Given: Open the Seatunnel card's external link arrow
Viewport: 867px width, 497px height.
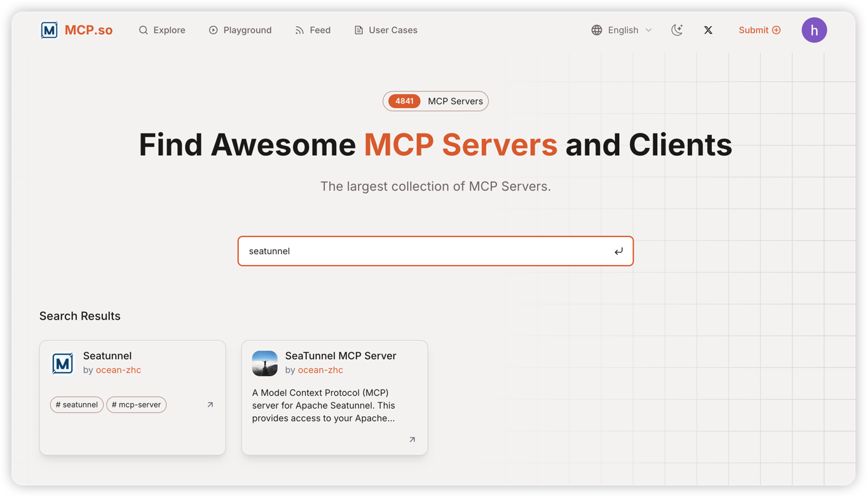Looking at the screenshot, I should pos(209,404).
